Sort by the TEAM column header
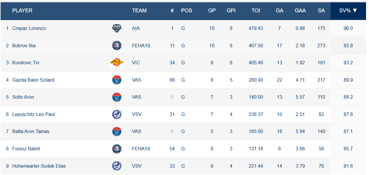The image size is (369, 175). (139, 11)
